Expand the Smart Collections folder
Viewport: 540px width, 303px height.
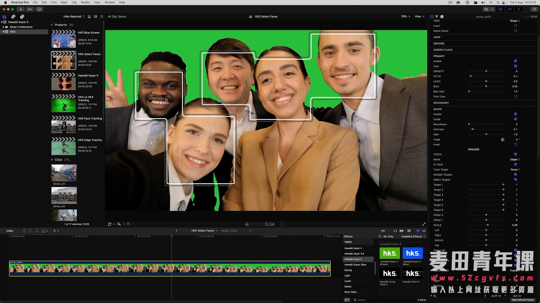coord(3,27)
